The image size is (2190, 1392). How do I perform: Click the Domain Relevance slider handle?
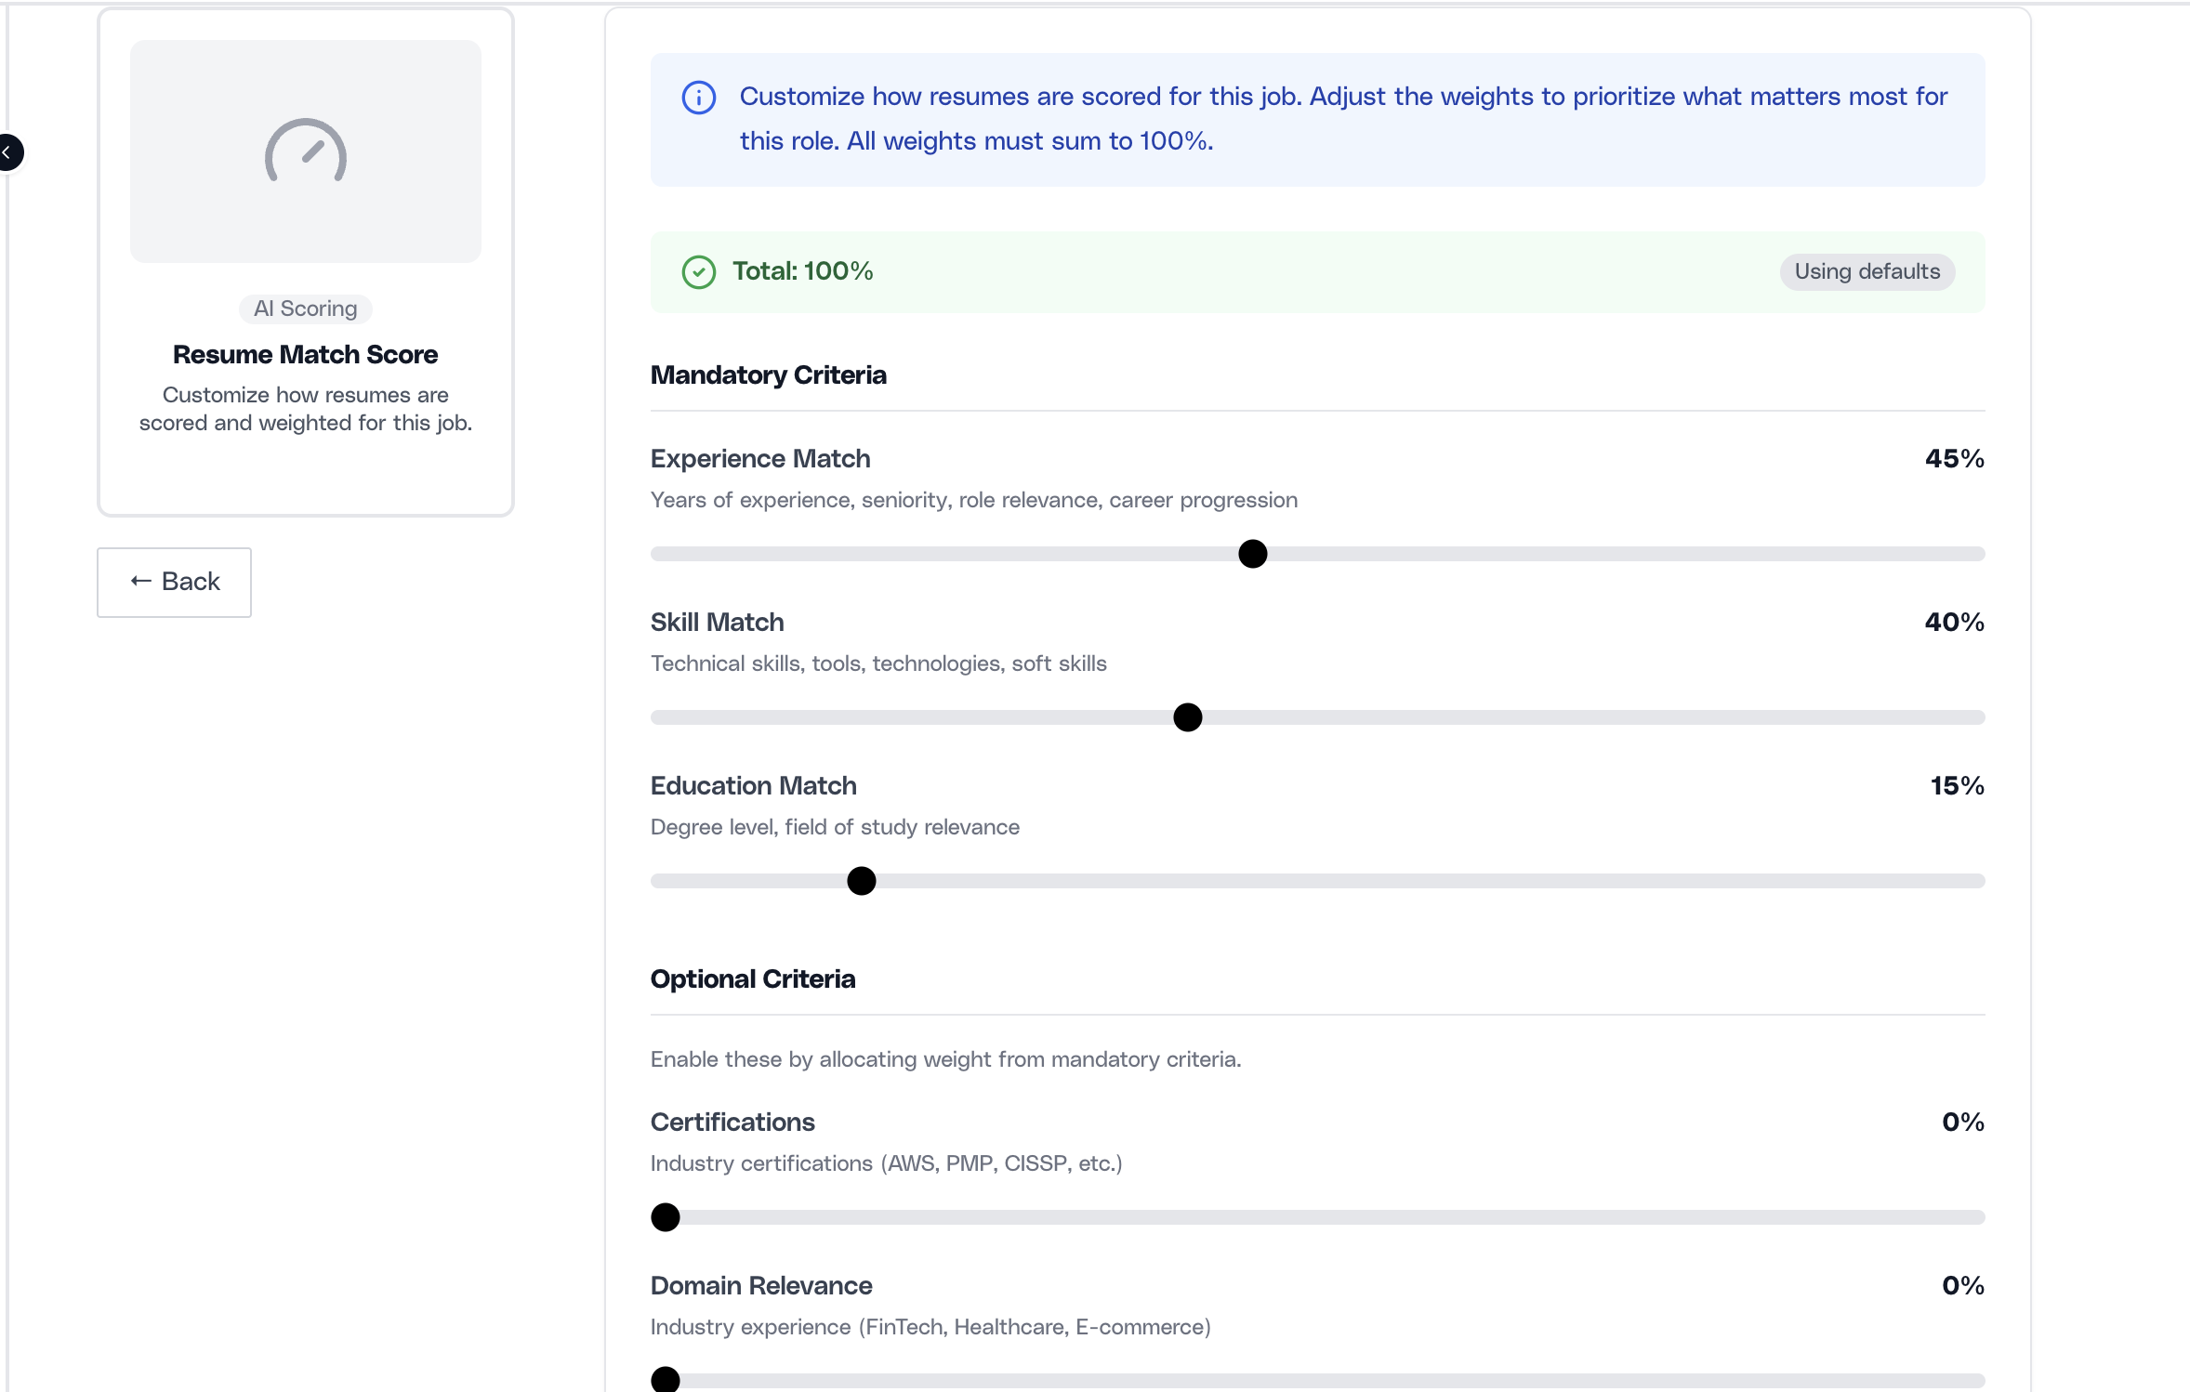pyautogui.click(x=665, y=1380)
